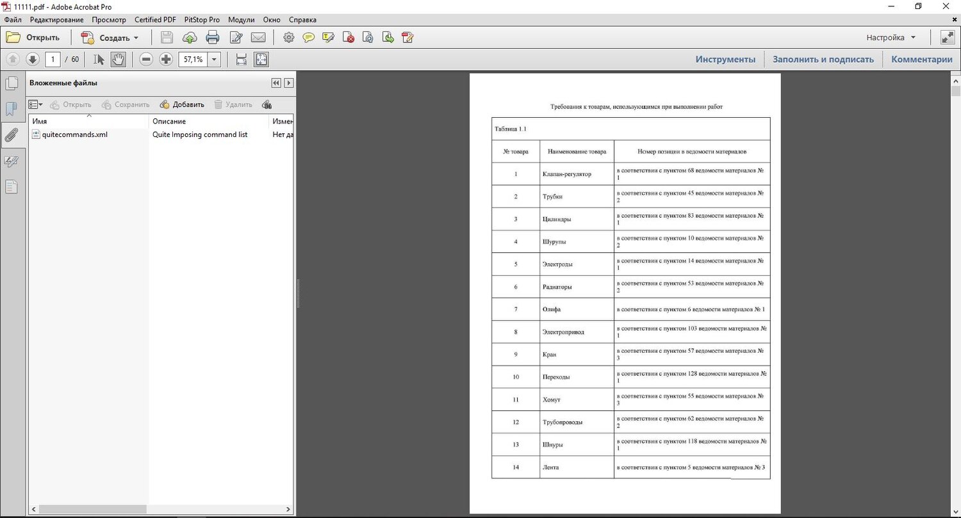Image resolution: width=961 pixels, height=518 pixels.
Task: Open the Создать dropdown menu
Action: pos(110,38)
